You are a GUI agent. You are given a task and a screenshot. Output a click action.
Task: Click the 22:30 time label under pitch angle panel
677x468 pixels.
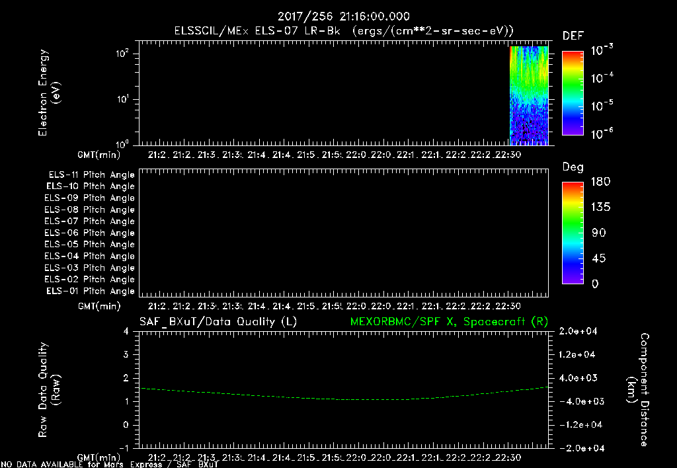[508, 306]
